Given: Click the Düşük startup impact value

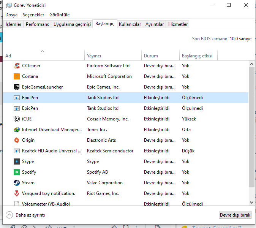Looking at the screenshot, I should click(188, 151).
